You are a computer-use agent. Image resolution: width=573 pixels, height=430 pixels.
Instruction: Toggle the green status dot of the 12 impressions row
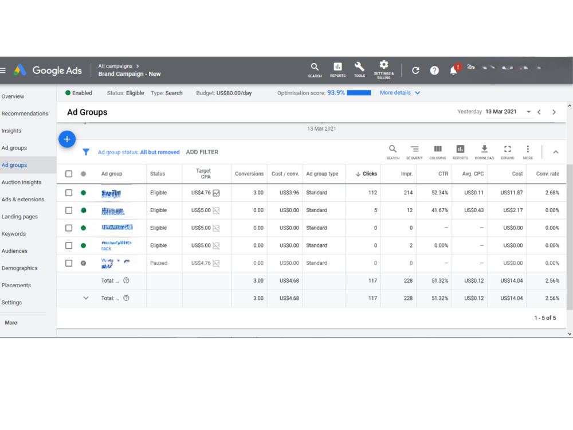(x=83, y=210)
